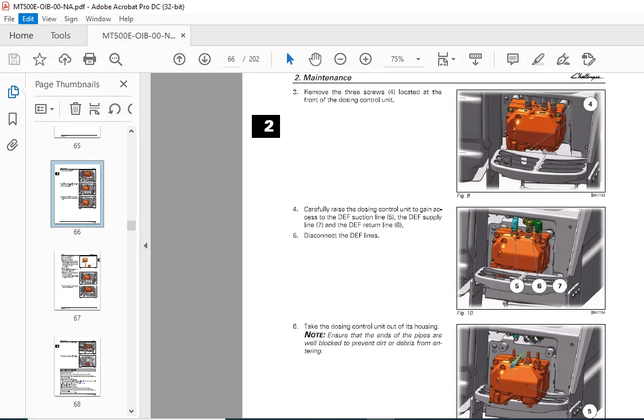Expand fit page options arrow
Screen dimensions: 644x420
click(x=454, y=59)
